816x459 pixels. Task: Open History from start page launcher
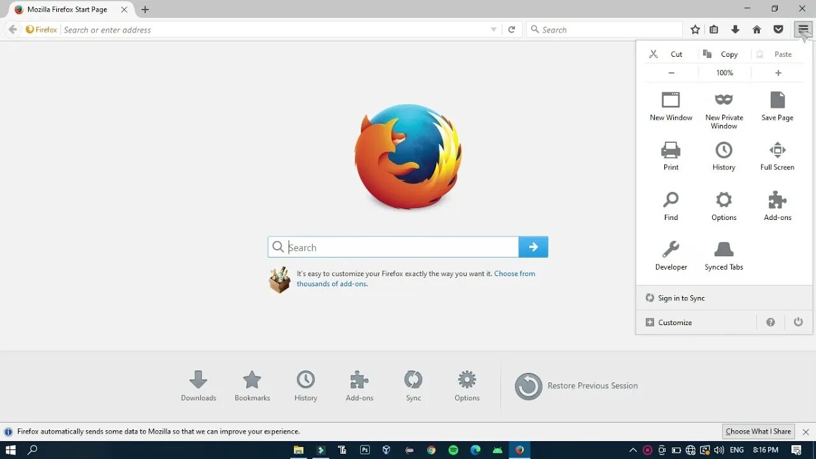pyautogui.click(x=305, y=386)
